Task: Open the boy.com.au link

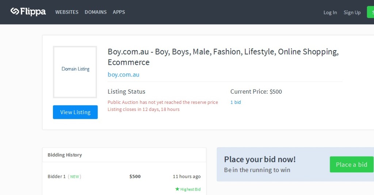Action: [x=123, y=75]
